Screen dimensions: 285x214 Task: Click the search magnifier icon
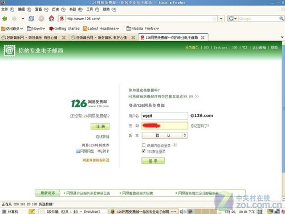click(282, 18)
